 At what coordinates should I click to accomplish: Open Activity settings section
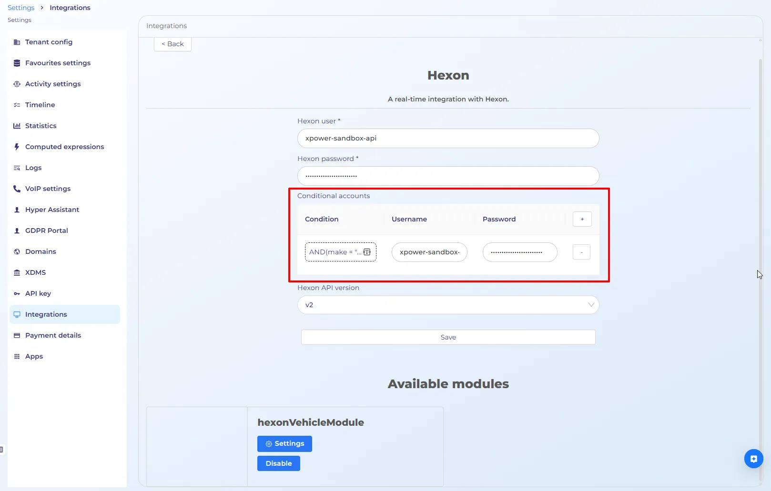click(65, 84)
